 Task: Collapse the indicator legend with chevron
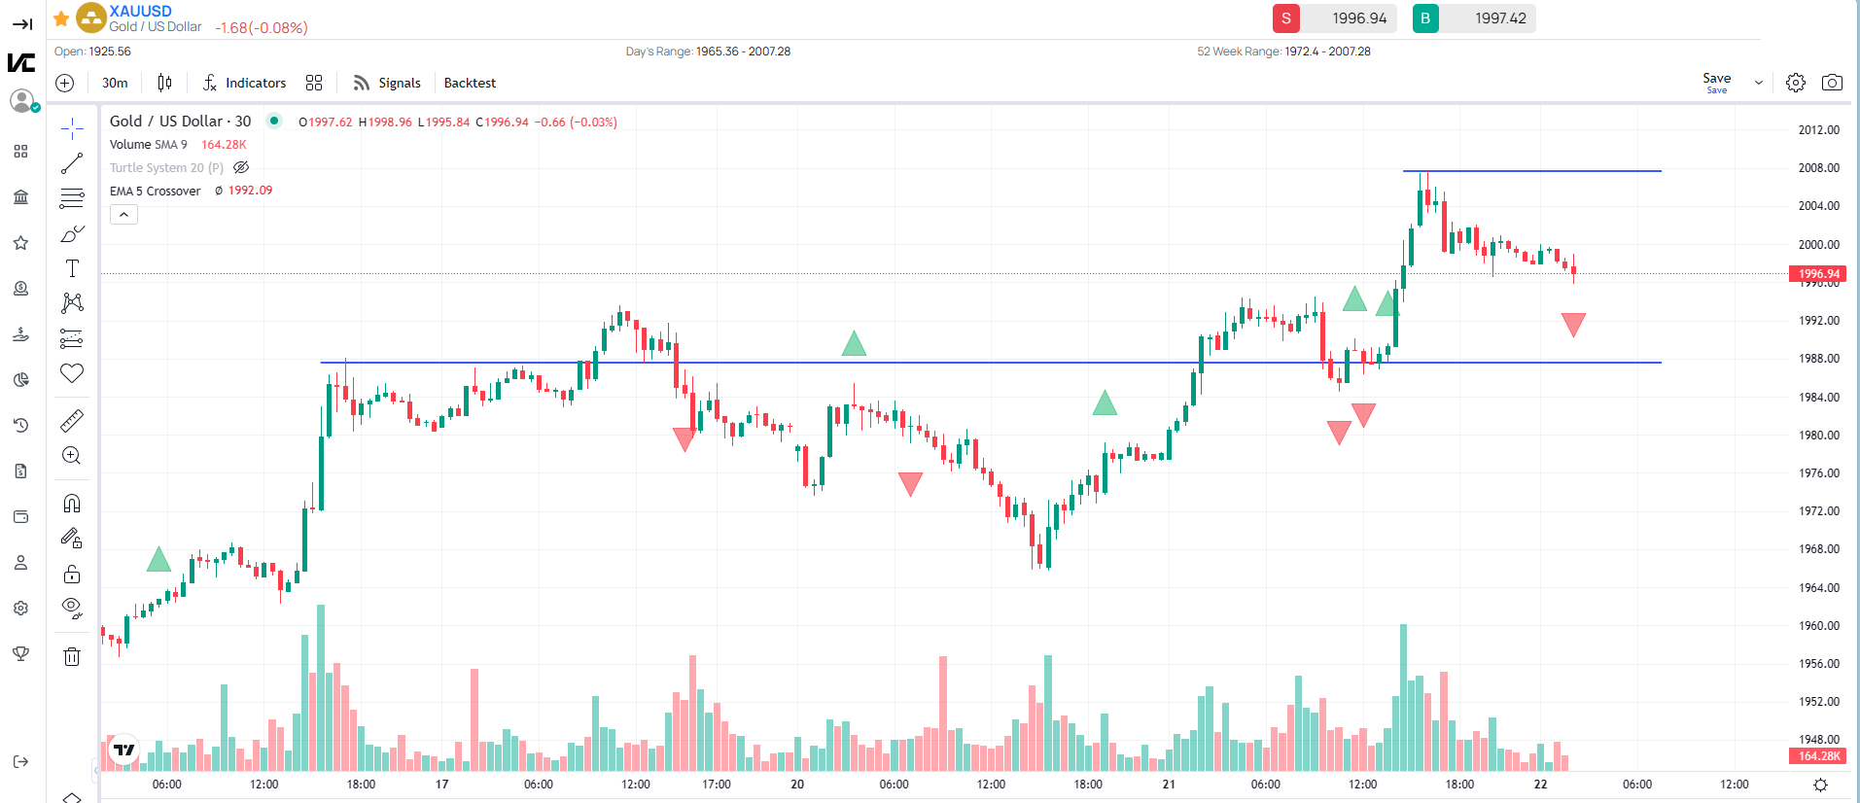[123, 215]
